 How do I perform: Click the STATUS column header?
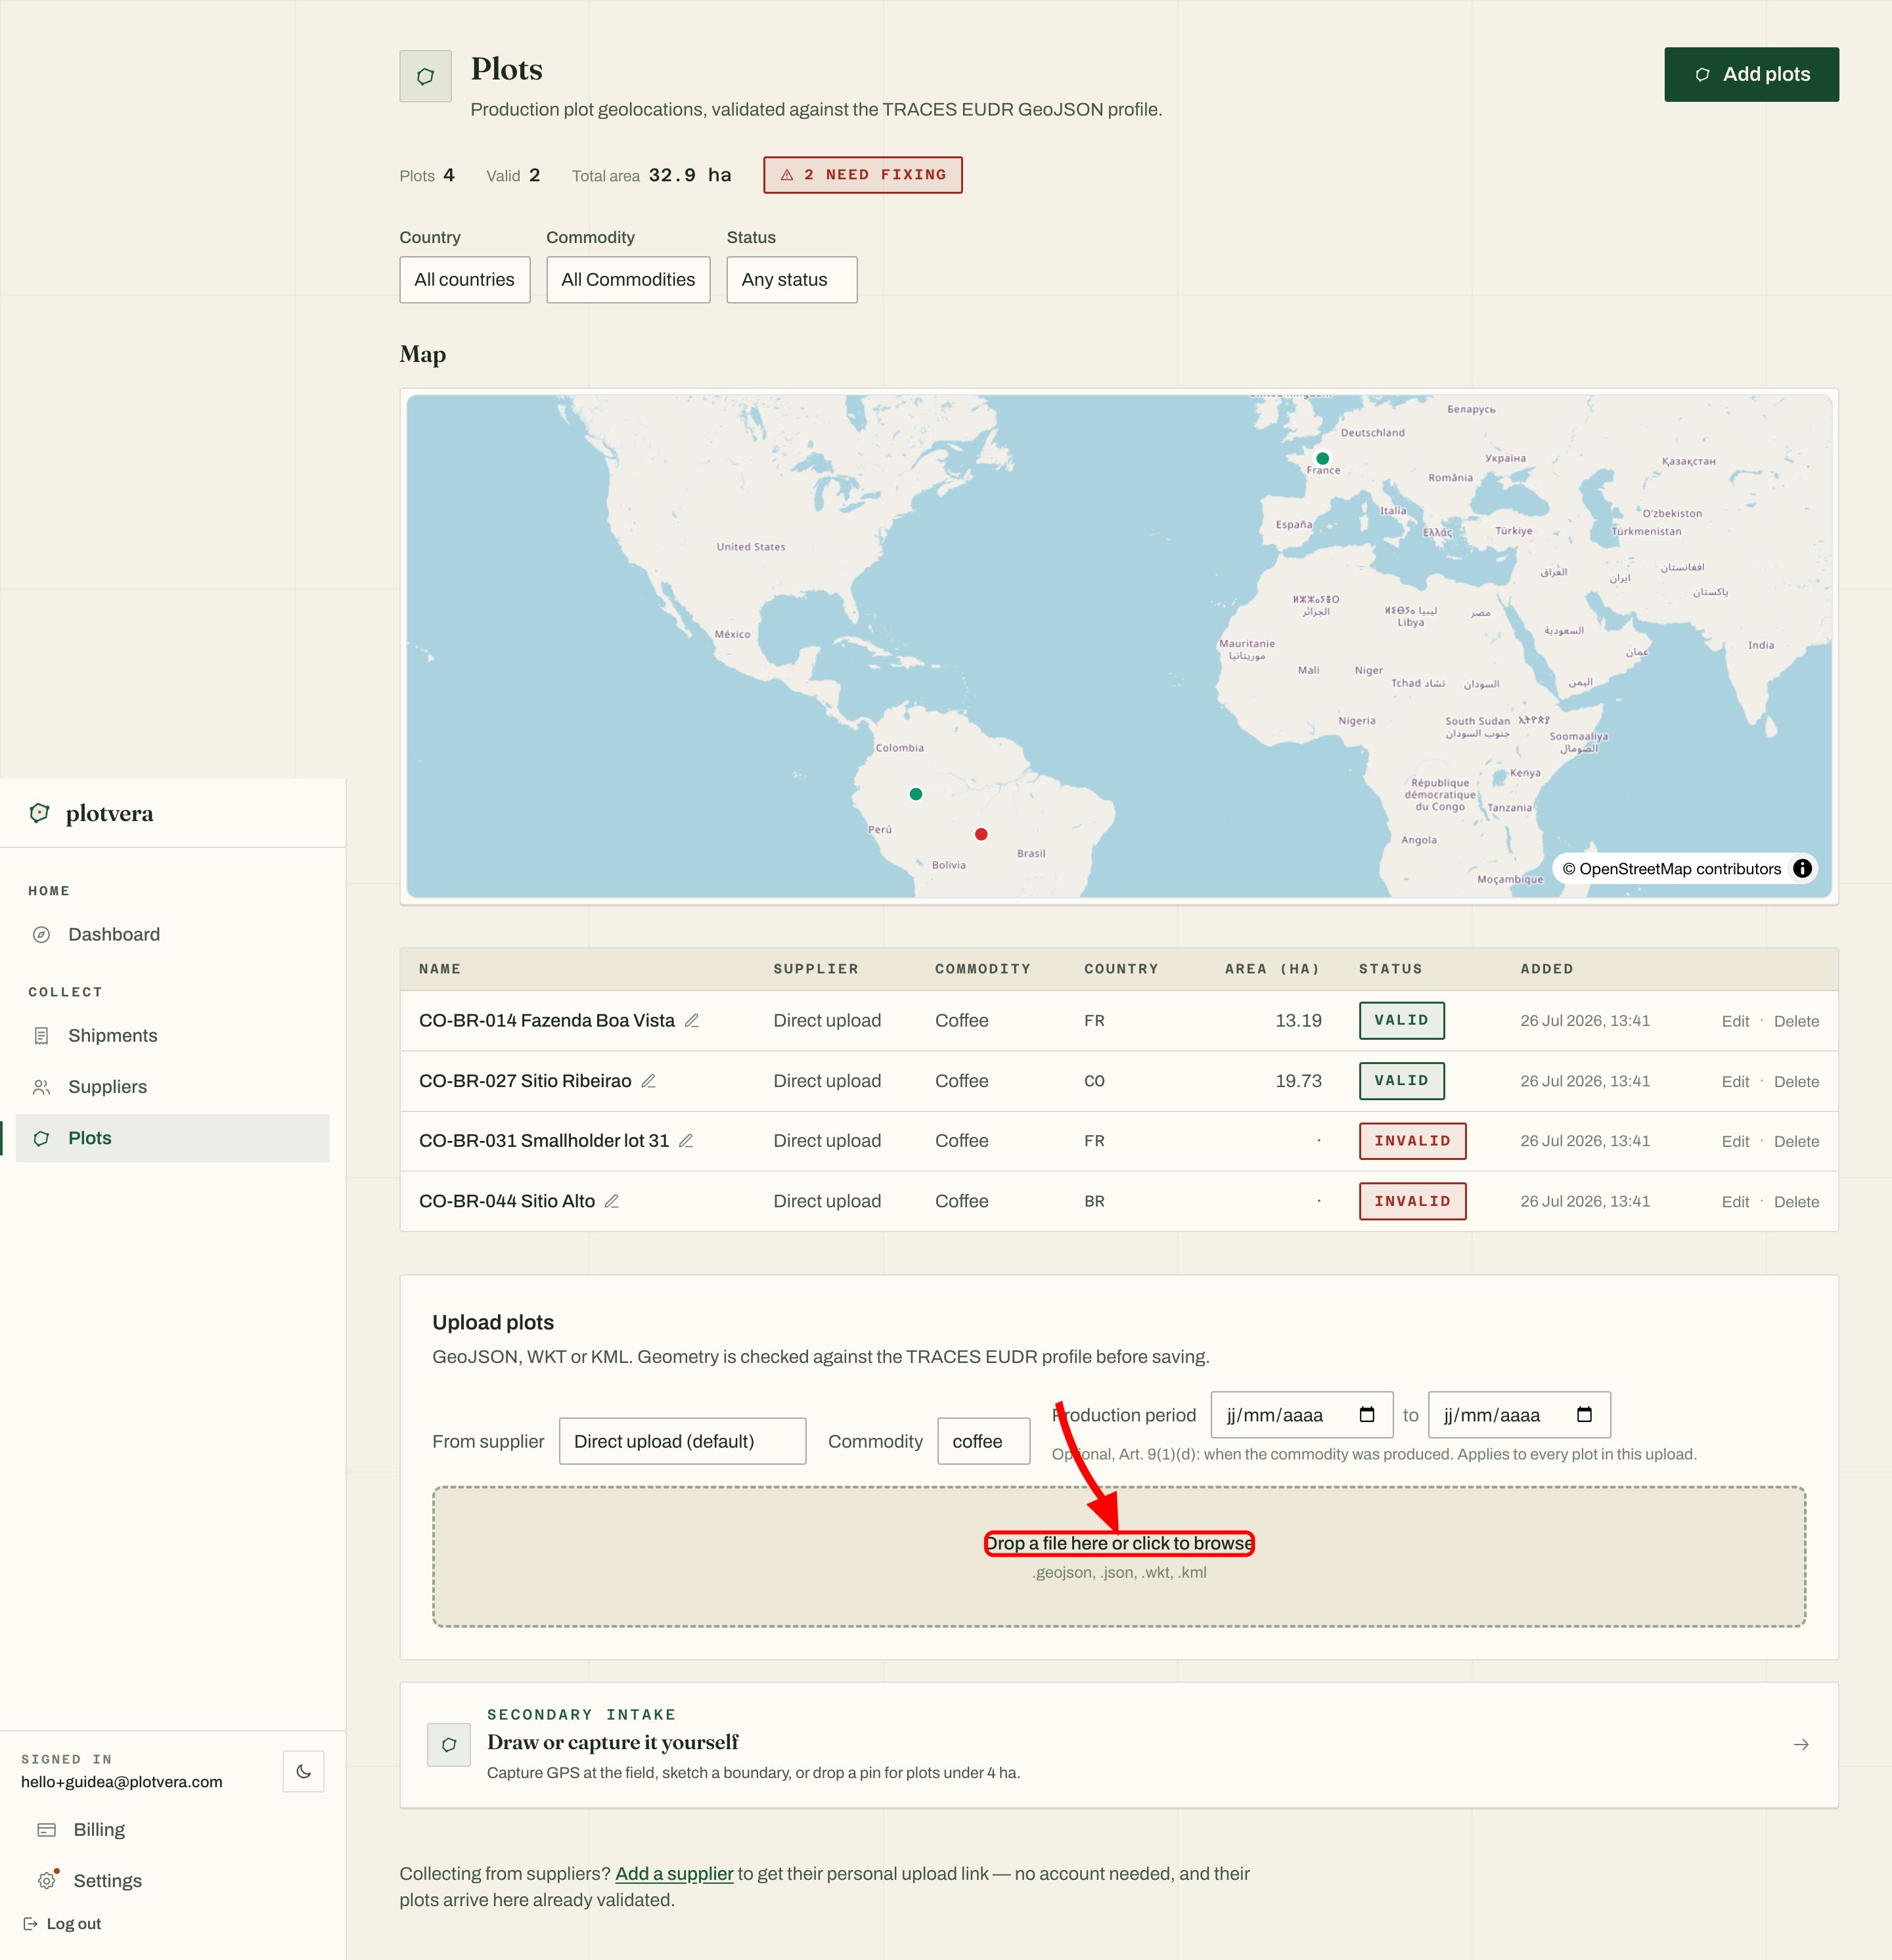point(1390,969)
